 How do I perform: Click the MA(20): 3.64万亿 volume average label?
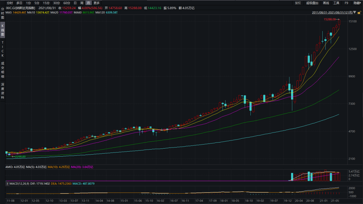click(x=82, y=167)
